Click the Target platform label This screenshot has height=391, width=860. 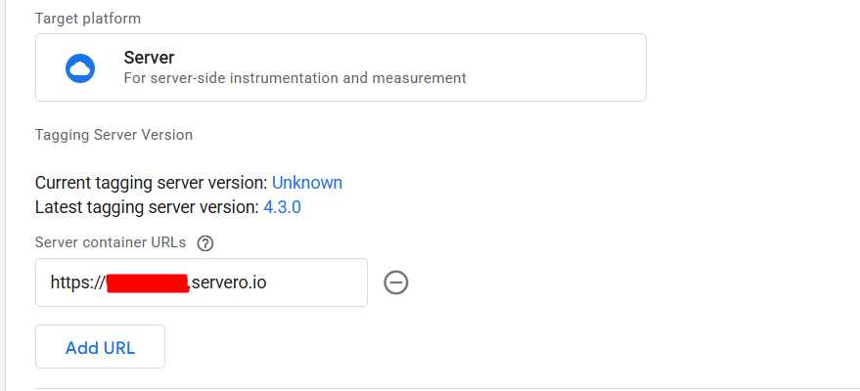(88, 19)
